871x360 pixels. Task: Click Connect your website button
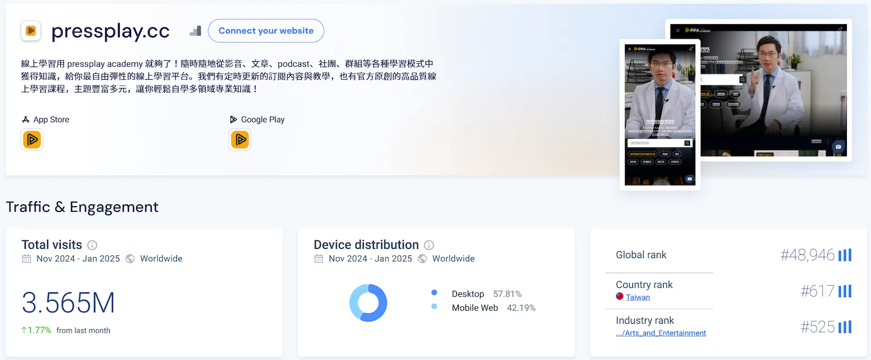pos(266,31)
